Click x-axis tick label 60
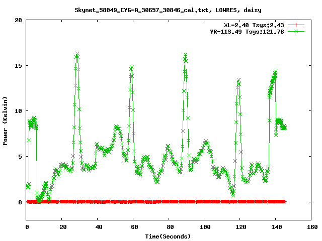 click(134, 227)
